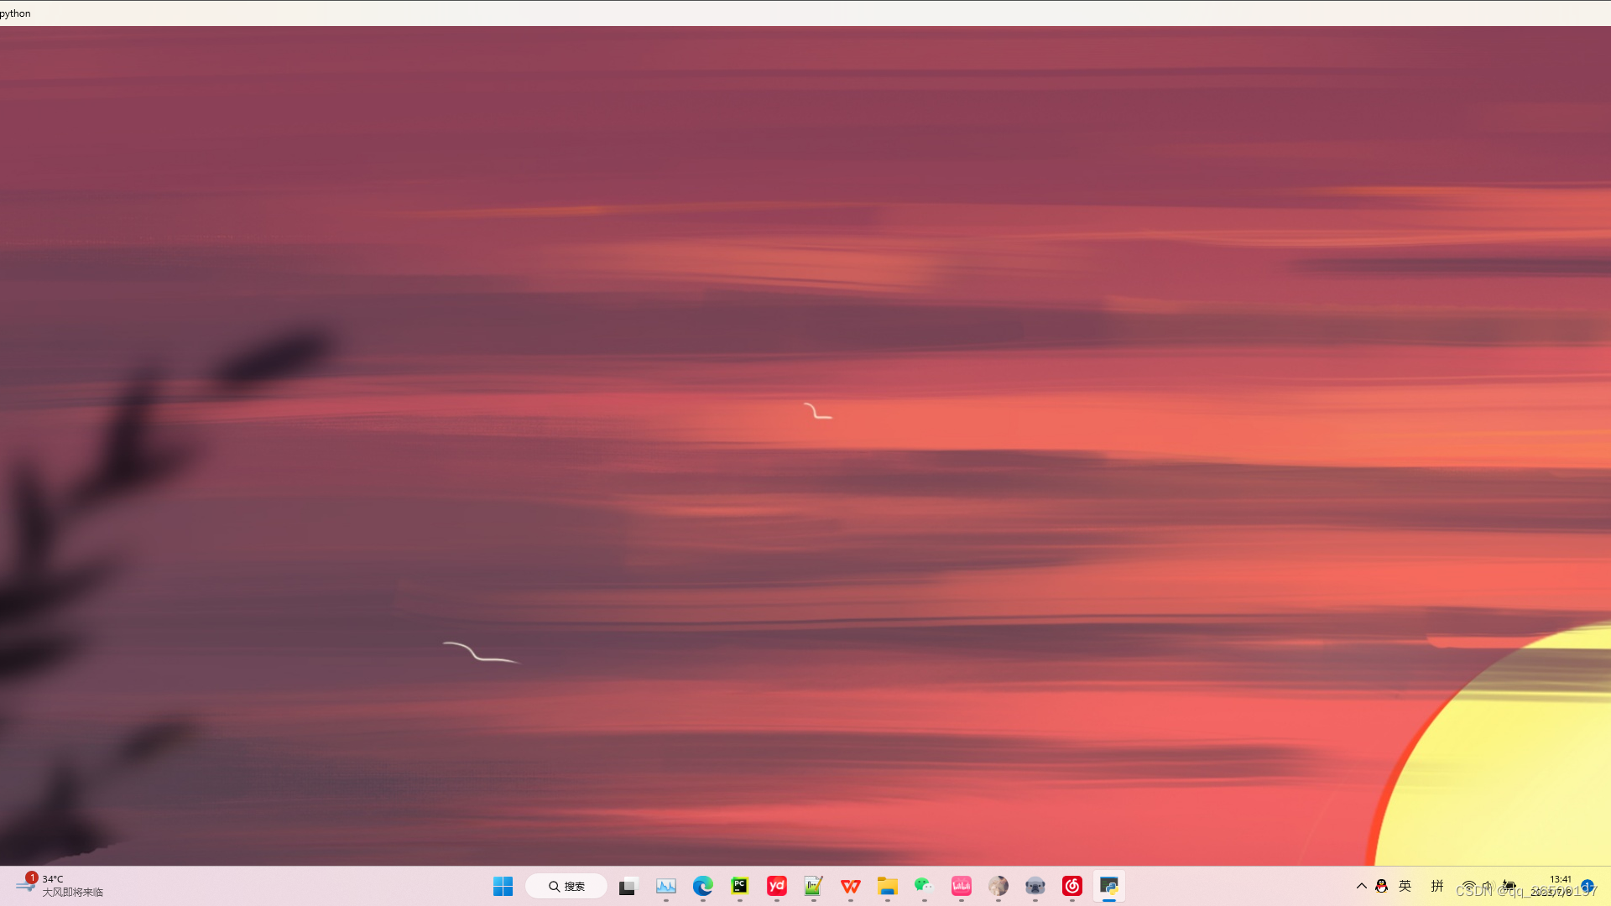Open the bilibili taskbar app

coord(961,886)
